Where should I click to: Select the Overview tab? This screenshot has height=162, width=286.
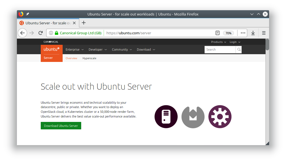(71, 58)
